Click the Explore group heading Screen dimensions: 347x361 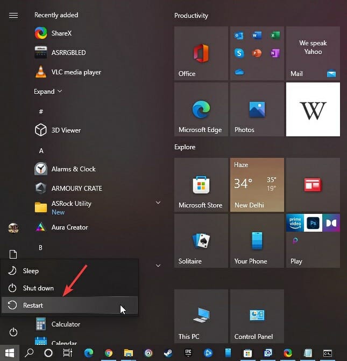pos(185,147)
